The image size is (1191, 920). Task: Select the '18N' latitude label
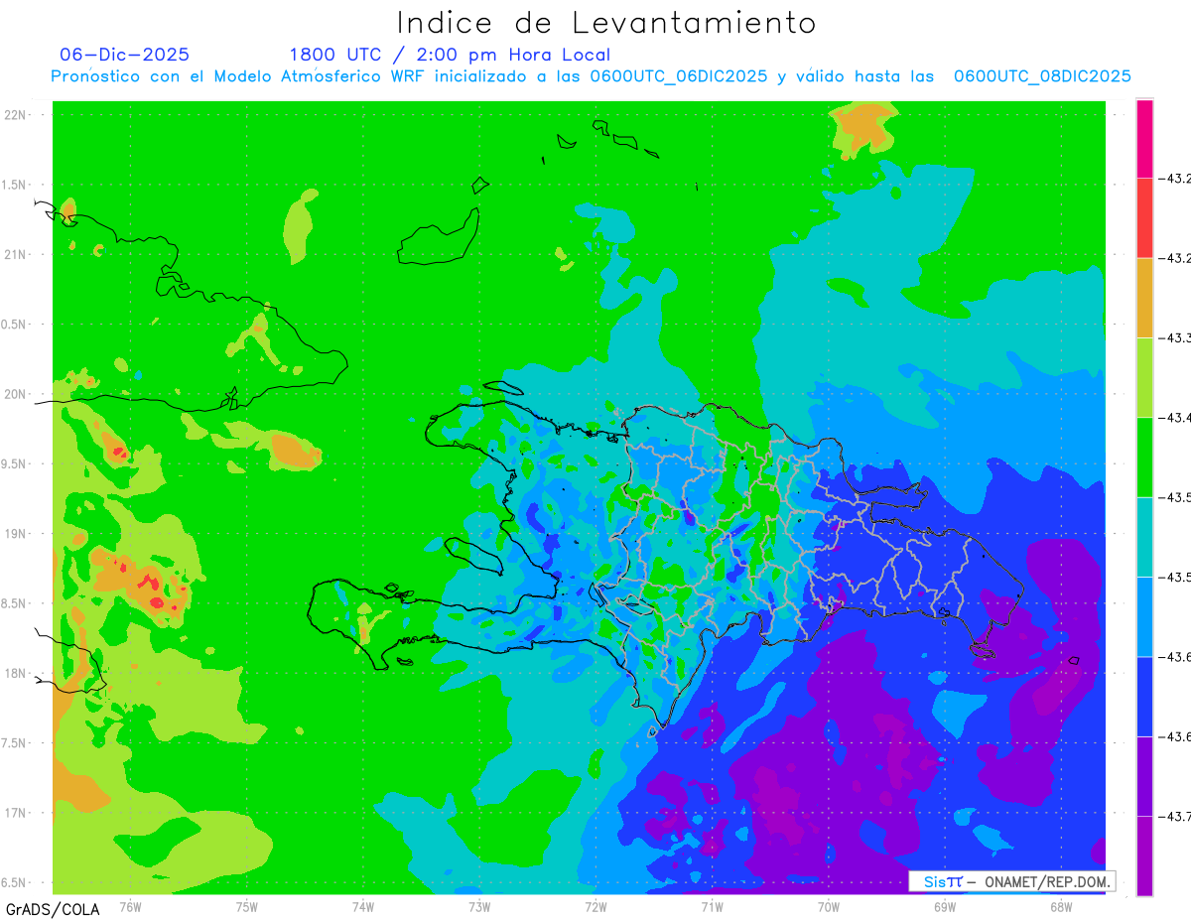click(x=16, y=673)
